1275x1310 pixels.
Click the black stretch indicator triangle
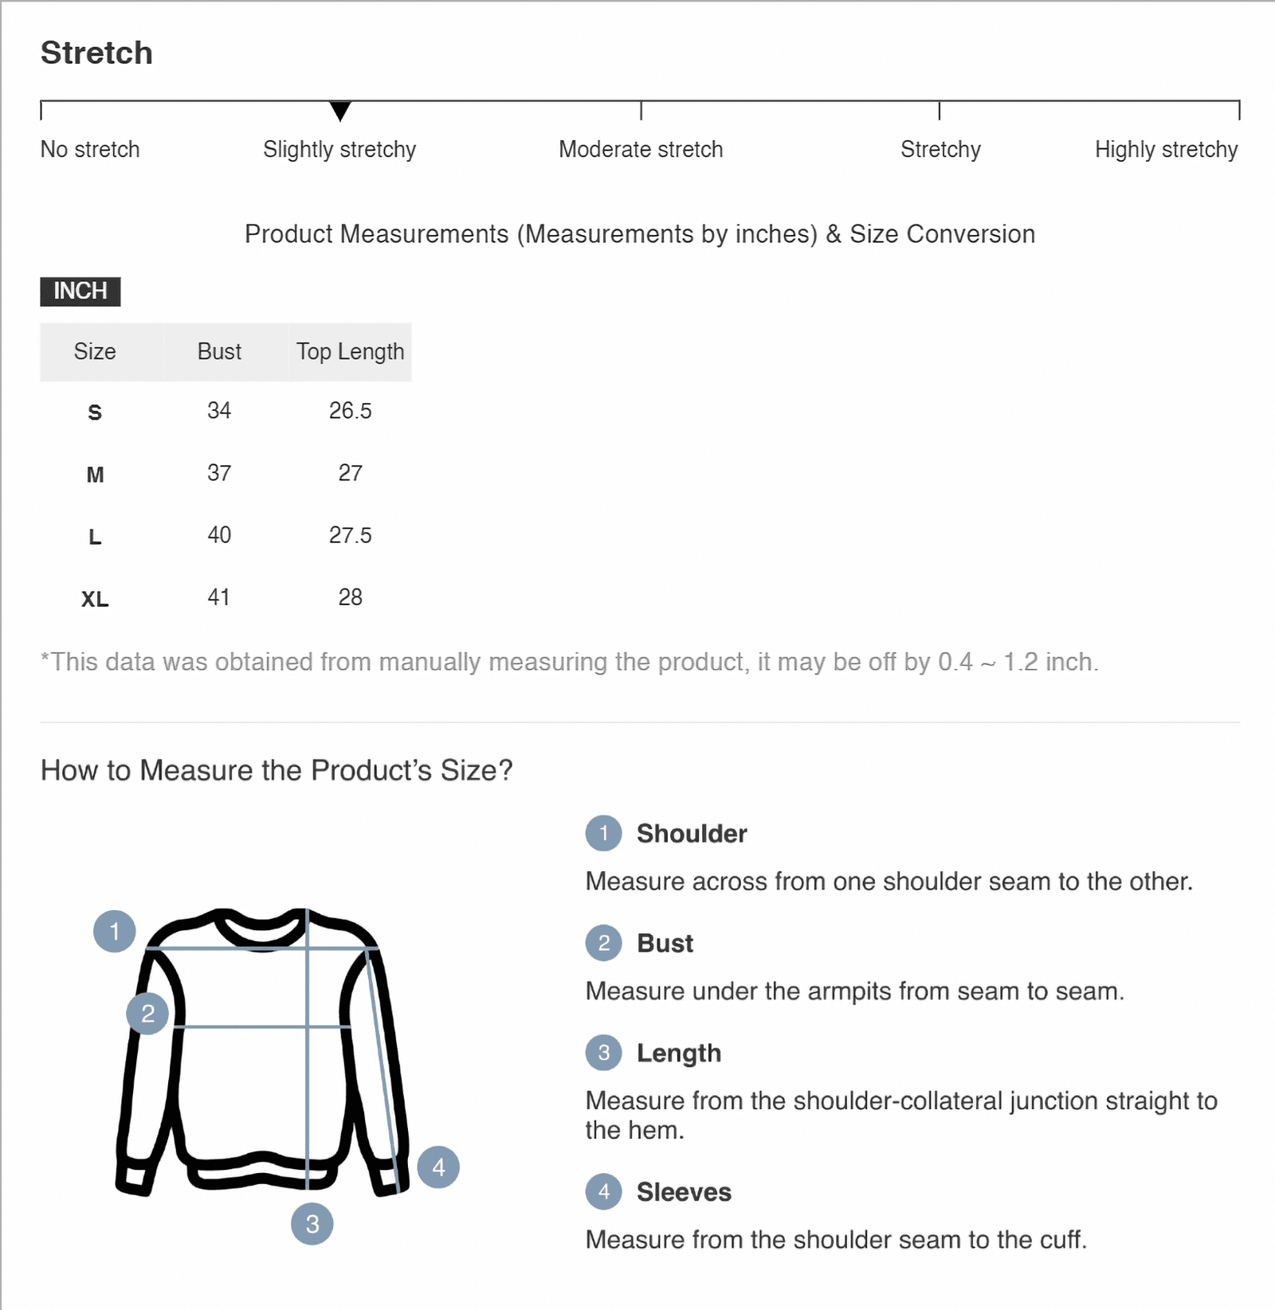point(340,111)
